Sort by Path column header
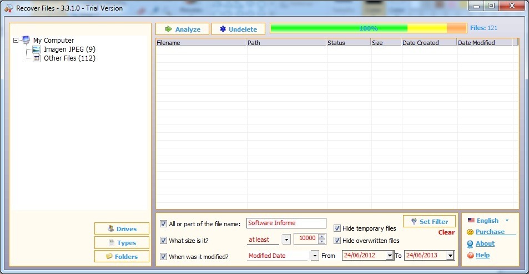Viewport: 529px width, 274px height. point(286,43)
